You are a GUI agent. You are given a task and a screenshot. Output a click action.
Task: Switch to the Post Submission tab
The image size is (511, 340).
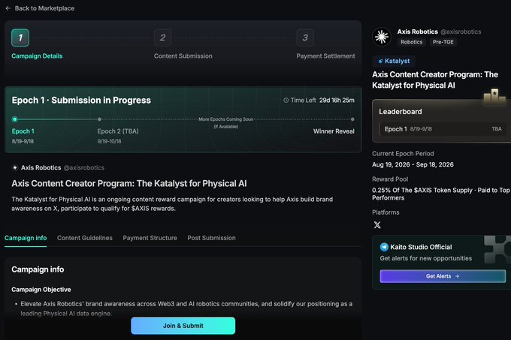pyautogui.click(x=211, y=238)
